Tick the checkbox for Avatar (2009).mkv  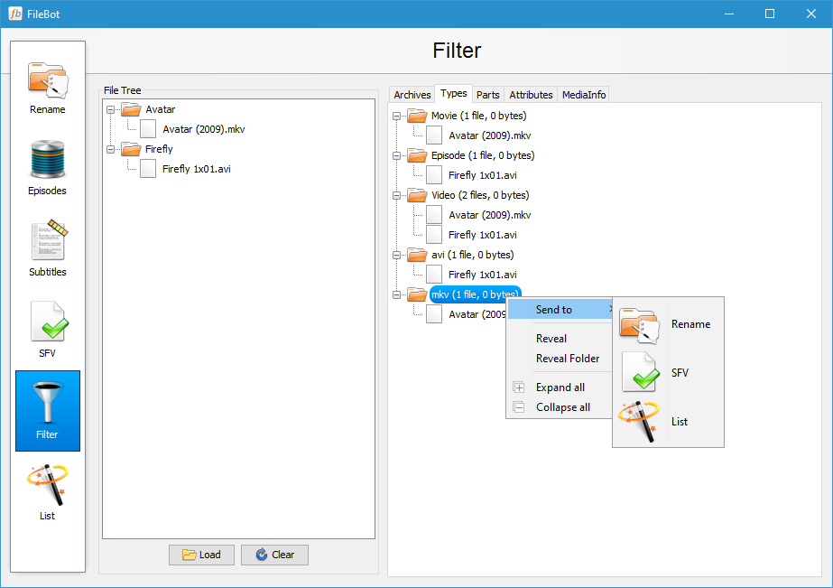click(x=147, y=128)
